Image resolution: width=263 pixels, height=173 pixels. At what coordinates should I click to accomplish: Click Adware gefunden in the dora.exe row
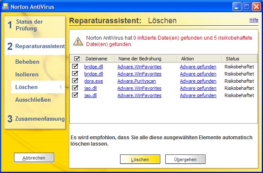tap(198, 81)
